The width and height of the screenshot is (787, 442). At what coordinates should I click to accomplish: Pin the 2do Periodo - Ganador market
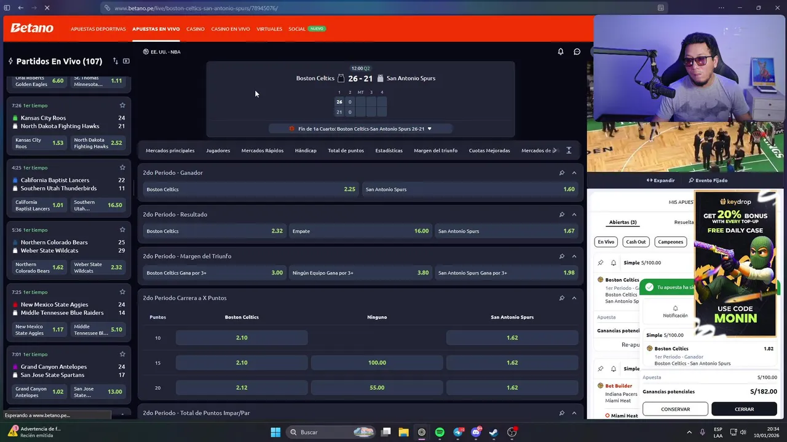pyautogui.click(x=561, y=173)
